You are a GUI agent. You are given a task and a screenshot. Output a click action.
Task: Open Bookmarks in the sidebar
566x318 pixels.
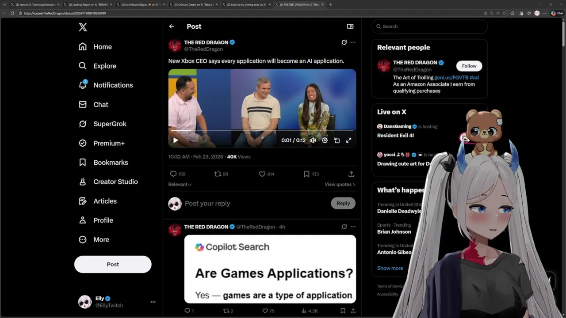pos(103,163)
